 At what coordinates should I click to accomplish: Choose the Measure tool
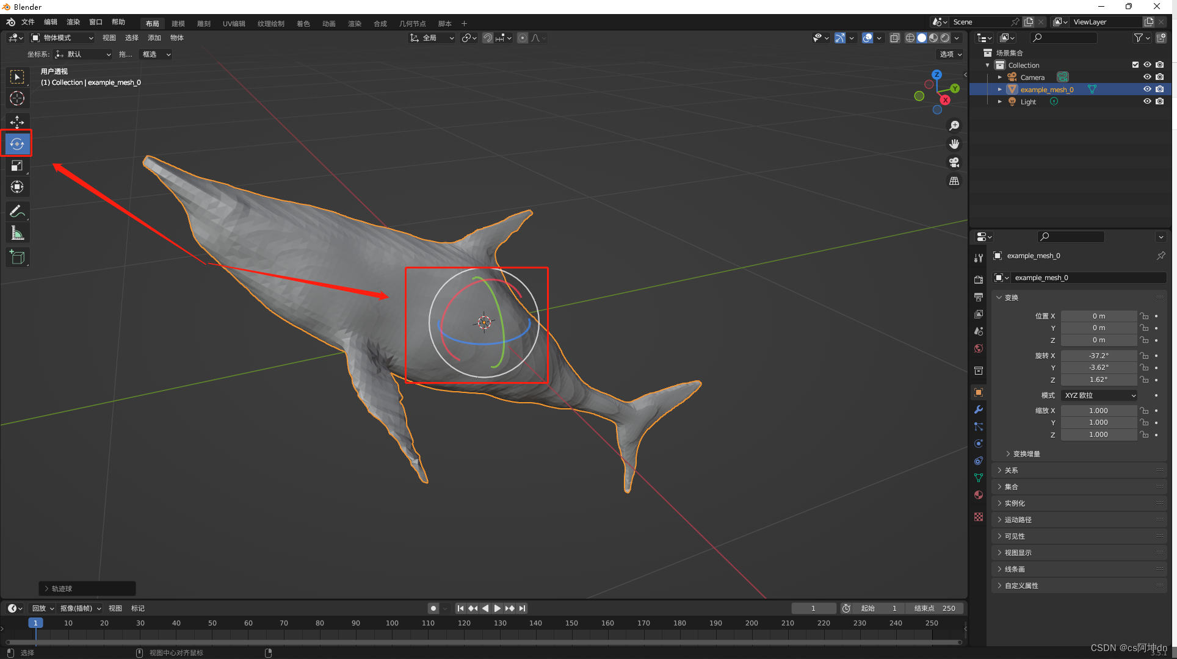pyautogui.click(x=17, y=234)
